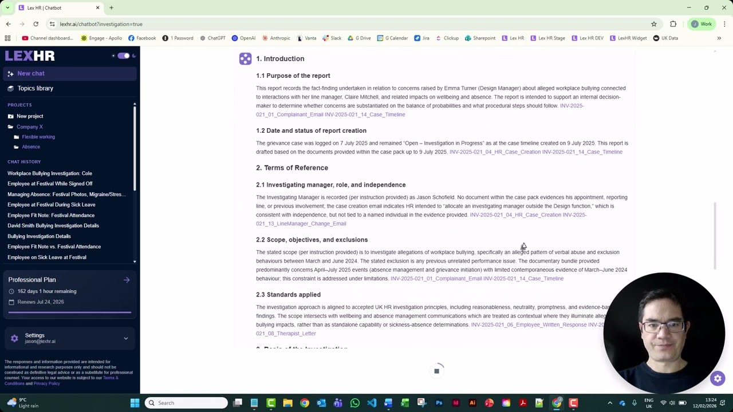Viewport: 733px width, 412px height.
Task: Open the Chrome three-dot menu
Action: tap(724, 24)
